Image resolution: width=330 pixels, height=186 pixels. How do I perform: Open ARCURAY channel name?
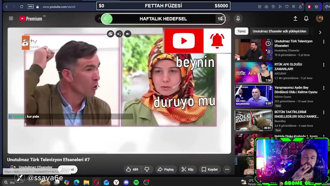(x=280, y=74)
